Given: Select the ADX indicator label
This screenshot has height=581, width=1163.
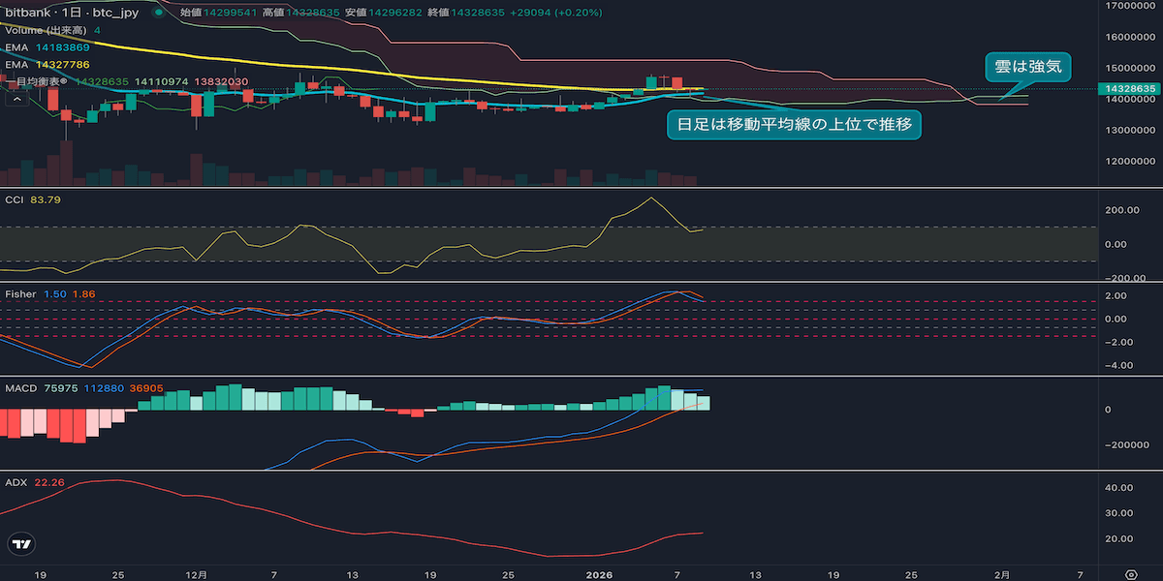Looking at the screenshot, I should click(16, 482).
